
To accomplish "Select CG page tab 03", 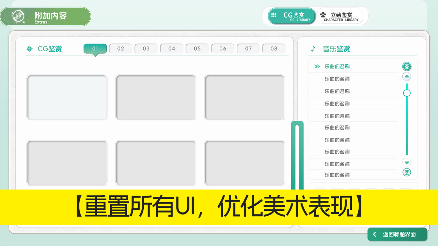I will pos(146,49).
